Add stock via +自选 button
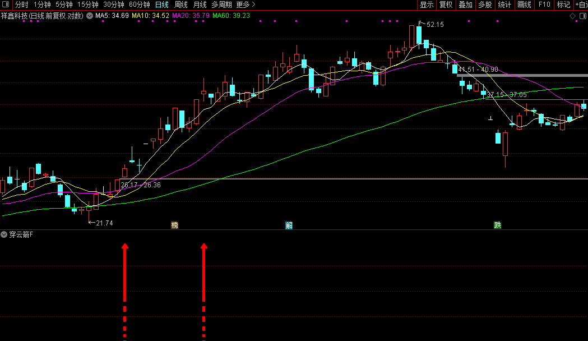Image resolution: width=588 pixels, height=341 pixels. pos(581,4)
